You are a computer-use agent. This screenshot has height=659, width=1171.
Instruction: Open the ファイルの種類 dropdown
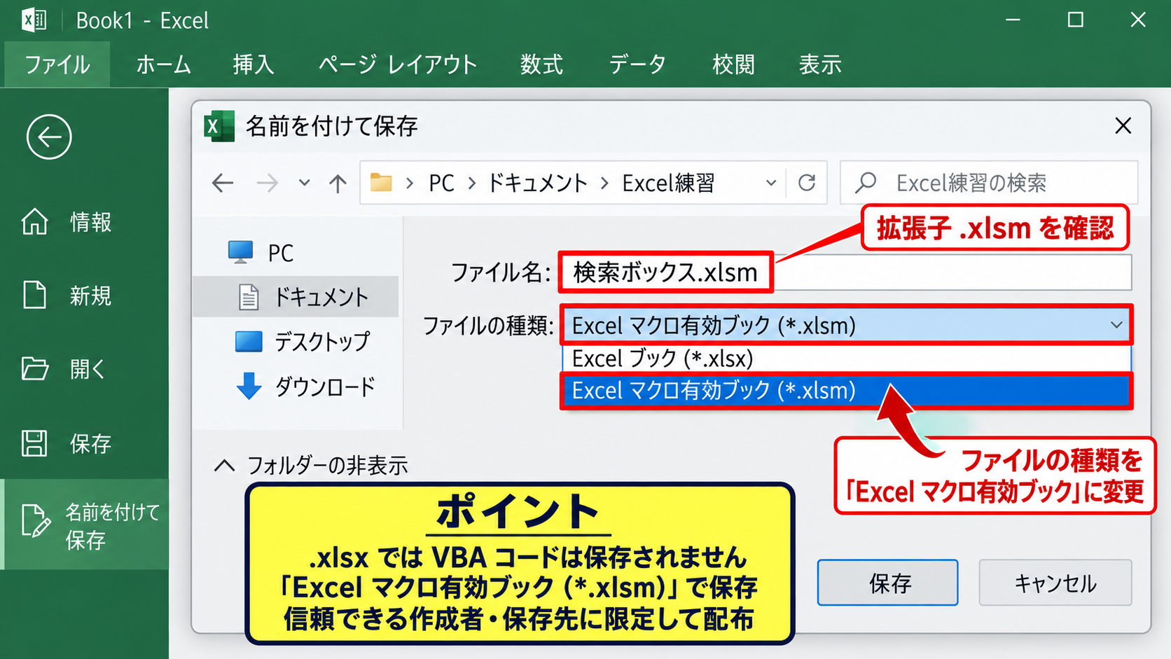[x=846, y=325]
